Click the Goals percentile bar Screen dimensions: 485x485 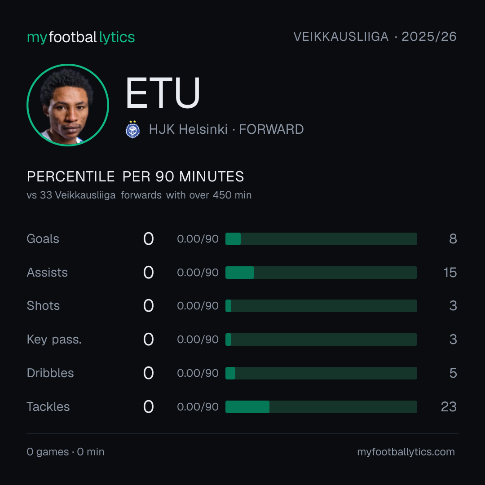click(x=321, y=239)
